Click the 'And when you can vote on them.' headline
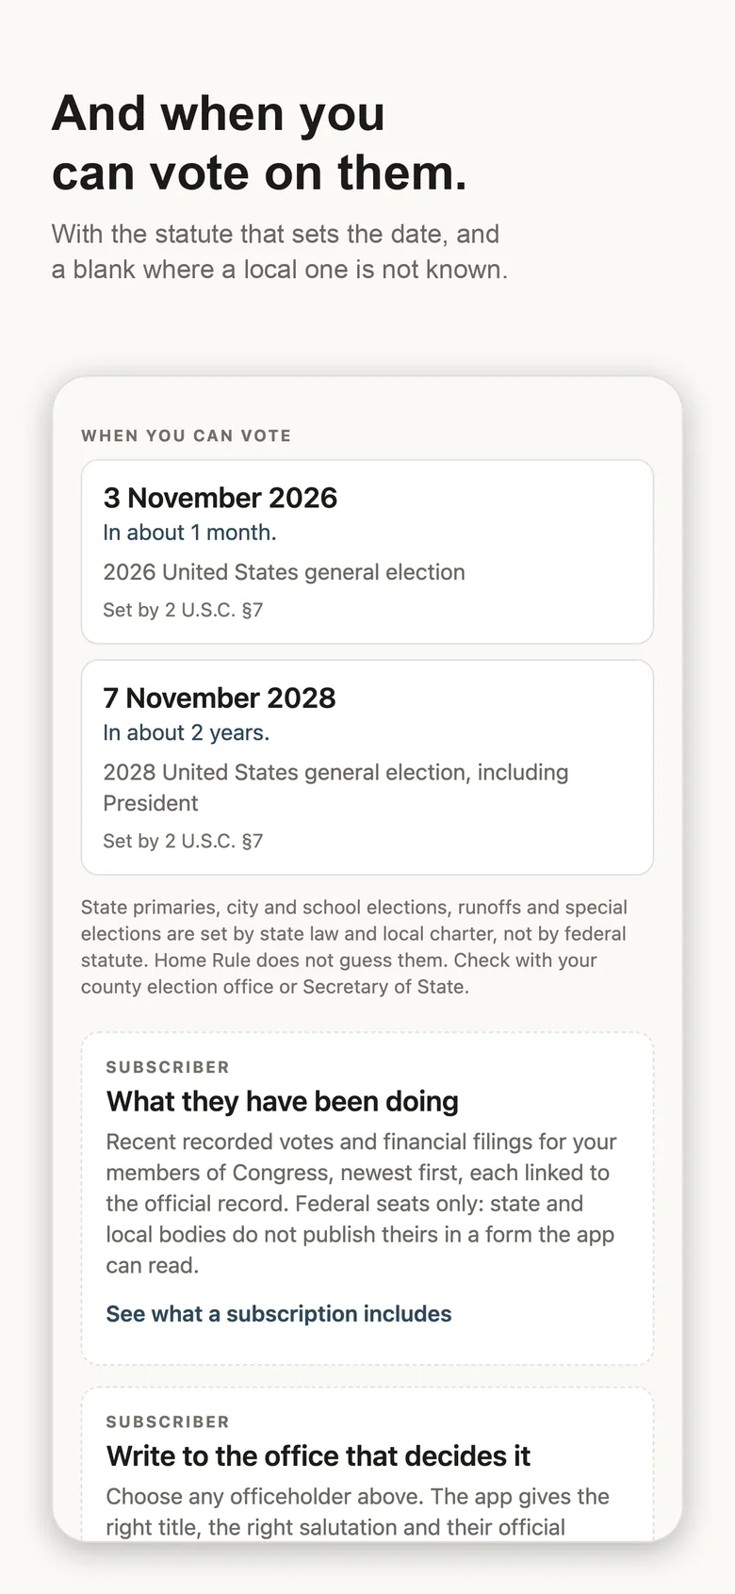 (x=259, y=143)
